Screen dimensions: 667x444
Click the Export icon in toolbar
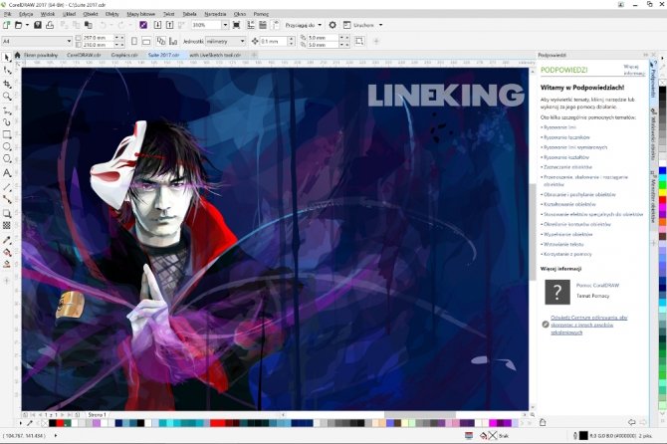(x=169, y=25)
